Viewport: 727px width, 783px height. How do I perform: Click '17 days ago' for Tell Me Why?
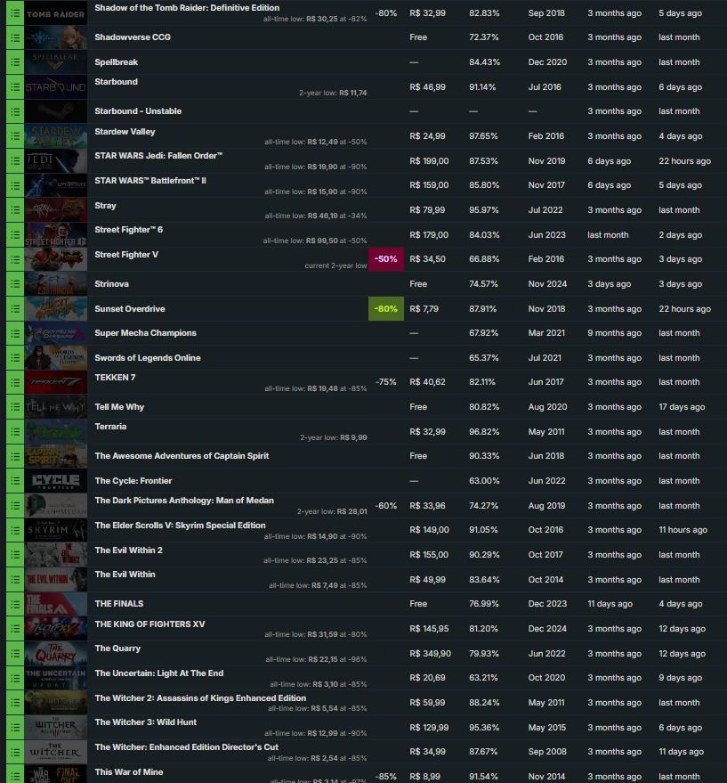point(682,407)
